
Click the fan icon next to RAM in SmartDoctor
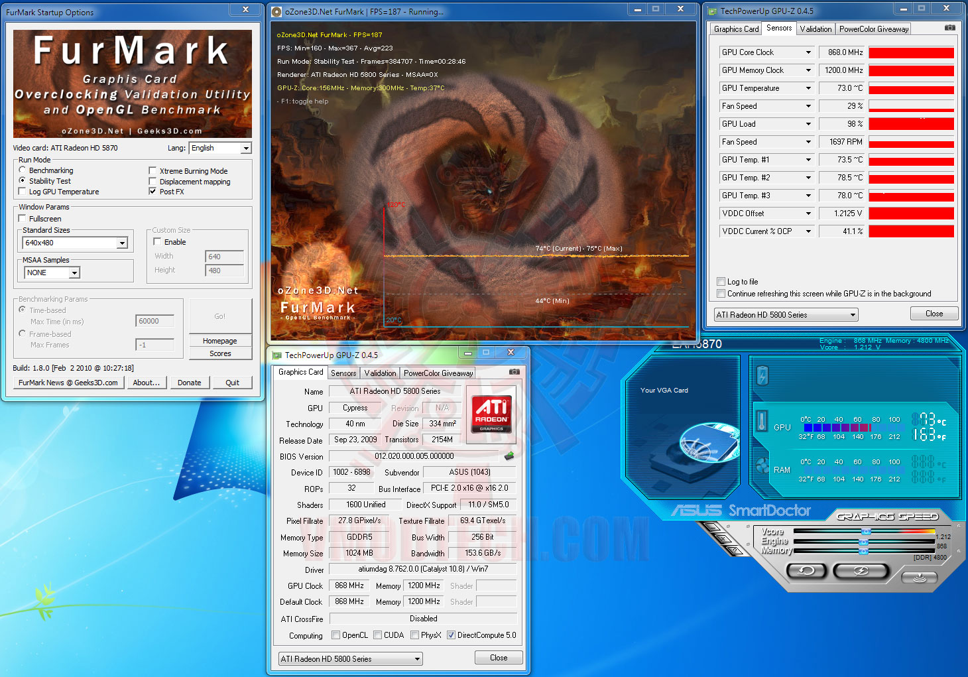[x=762, y=465]
